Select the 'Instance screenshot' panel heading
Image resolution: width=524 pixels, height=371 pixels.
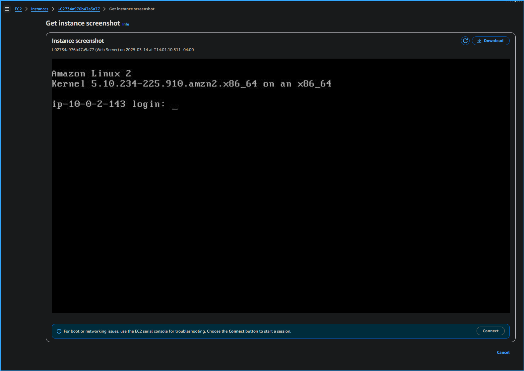click(x=78, y=41)
